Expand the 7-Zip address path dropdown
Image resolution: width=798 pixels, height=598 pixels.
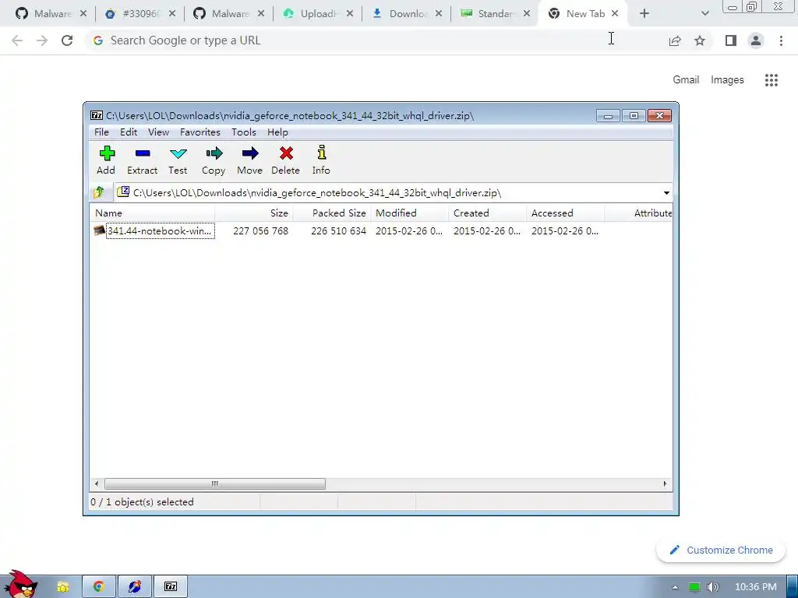click(x=666, y=193)
